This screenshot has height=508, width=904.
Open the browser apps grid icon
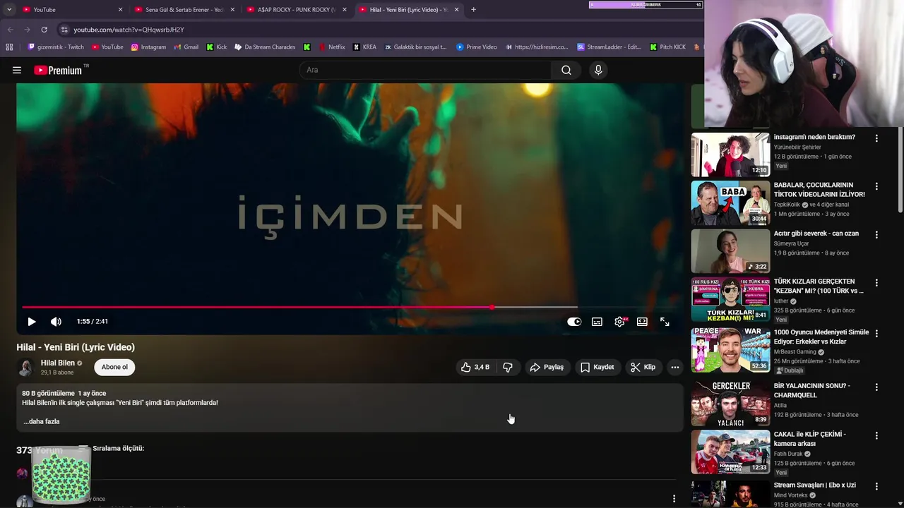click(x=9, y=47)
